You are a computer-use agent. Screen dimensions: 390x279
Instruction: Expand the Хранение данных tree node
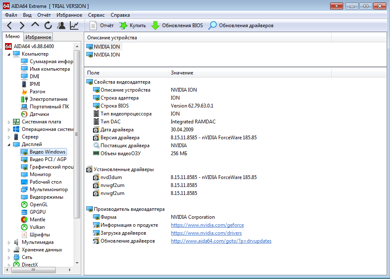pos(9,250)
